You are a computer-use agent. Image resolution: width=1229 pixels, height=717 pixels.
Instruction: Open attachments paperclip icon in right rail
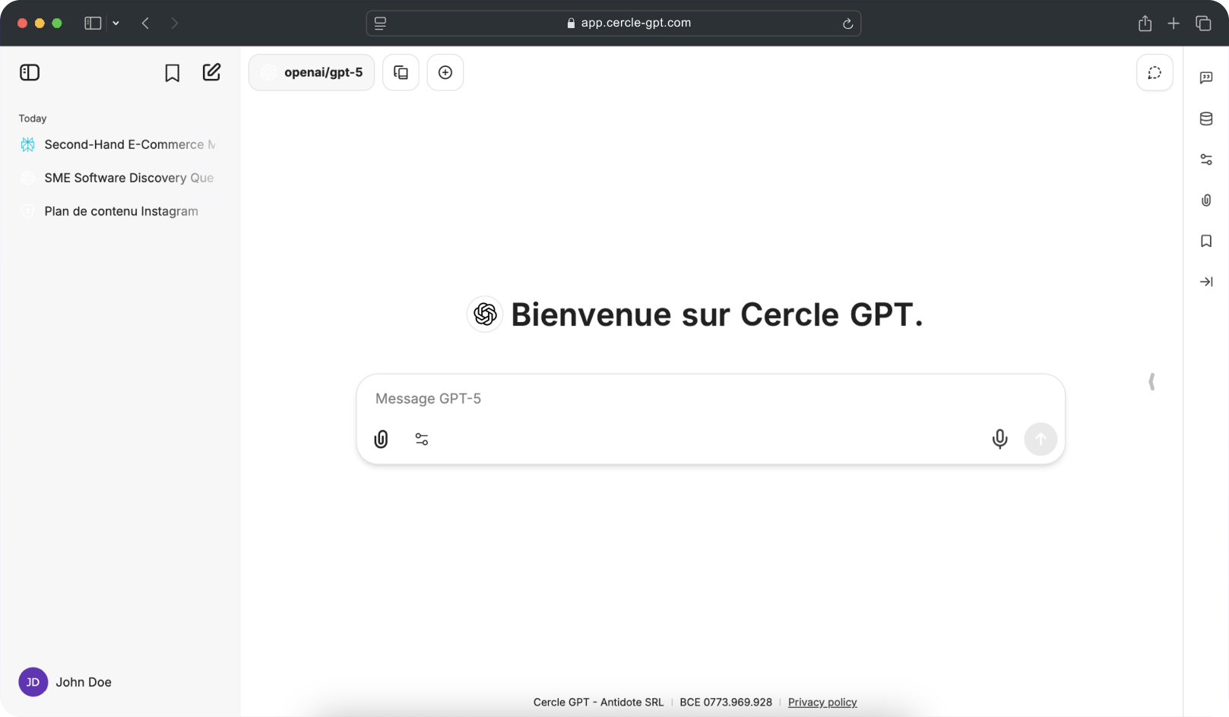(x=1206, y=201)
